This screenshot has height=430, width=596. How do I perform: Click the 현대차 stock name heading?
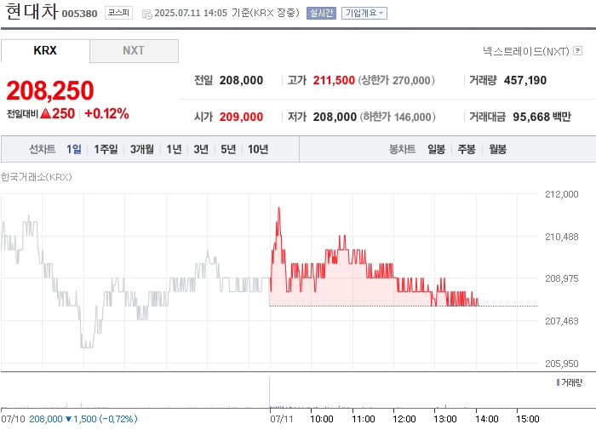point(32,11)
